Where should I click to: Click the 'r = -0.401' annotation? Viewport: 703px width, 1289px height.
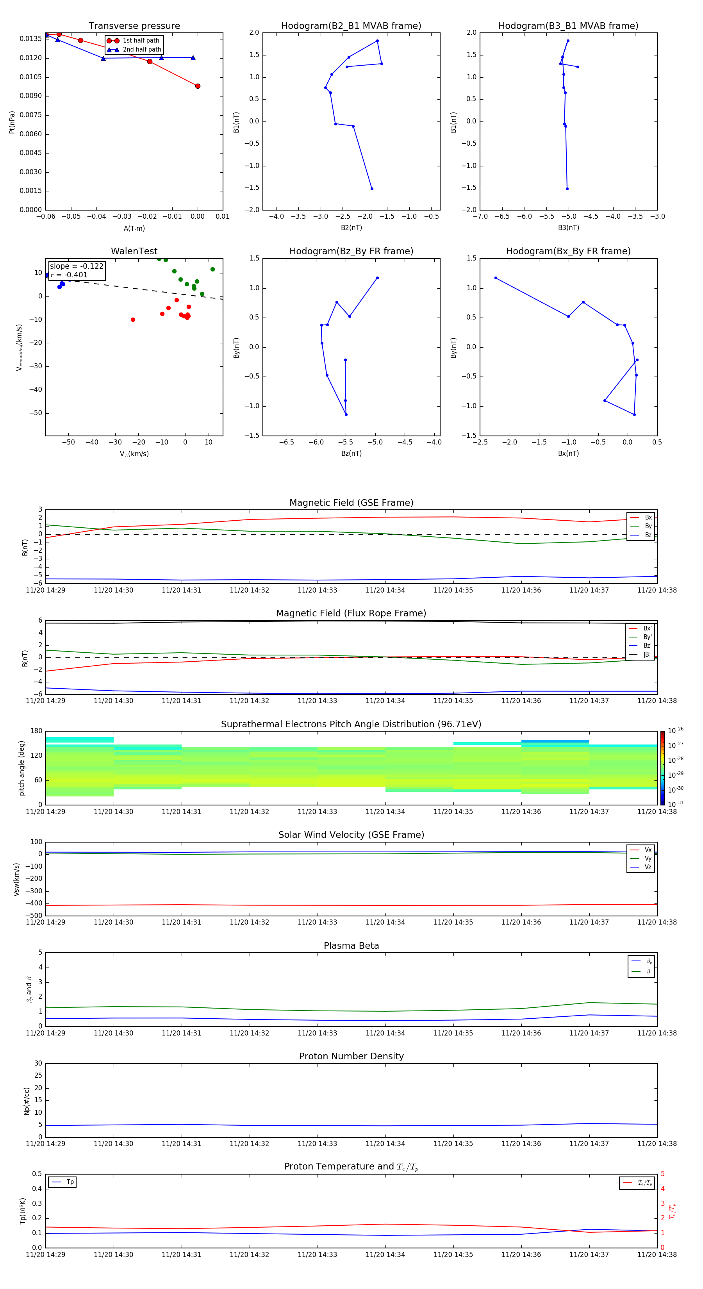tap(69, 275)
